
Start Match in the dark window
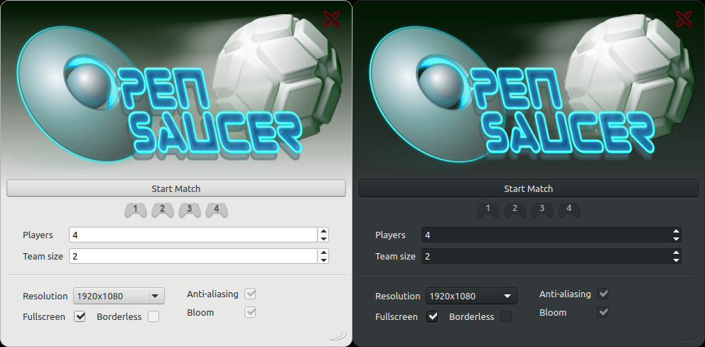coord(529,188)
